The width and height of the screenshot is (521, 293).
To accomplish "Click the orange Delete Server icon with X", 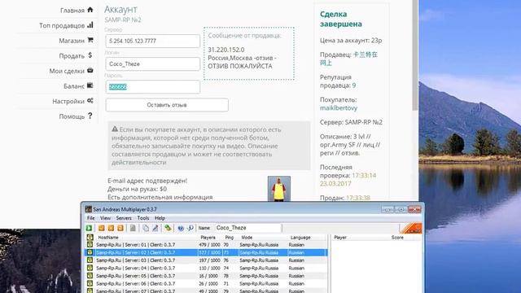I will 111,228.
